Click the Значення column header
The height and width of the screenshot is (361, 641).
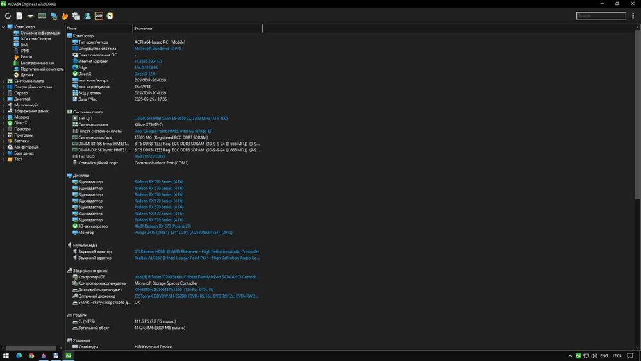click(197, 29)
